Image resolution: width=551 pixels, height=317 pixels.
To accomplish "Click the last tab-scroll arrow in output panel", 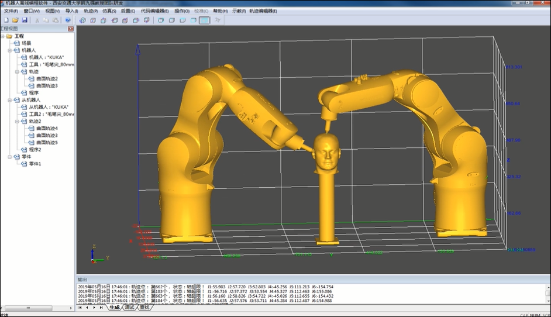I will pos(101,308).
